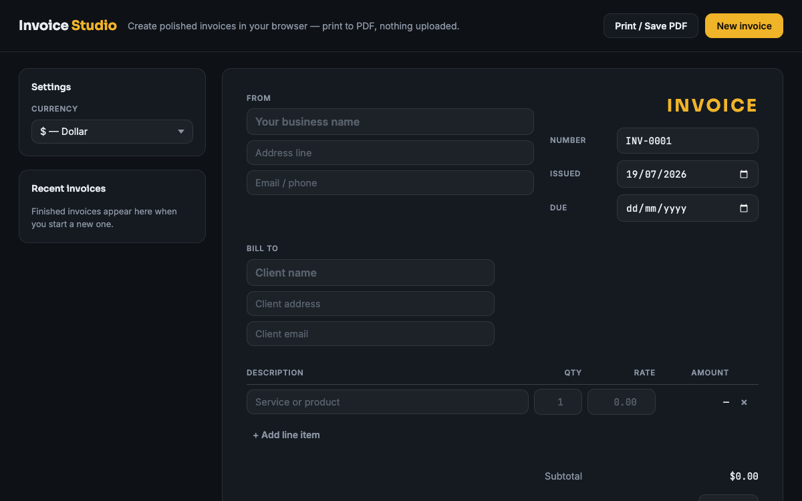Click the Due date dd/mm/yyyy field
Image resolution: width=802 pixels, height=501 pixels.
(x=688, y=208)
